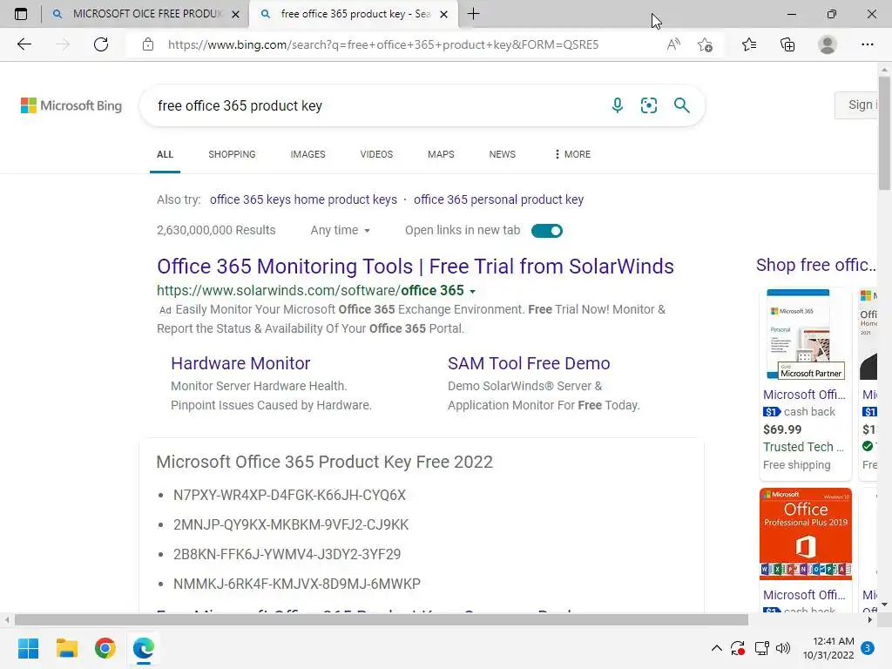Image resolution: width=892 pixels, height=669 pixels.
Task: Switch to the MAPS tab
Action: coord(441,154)
